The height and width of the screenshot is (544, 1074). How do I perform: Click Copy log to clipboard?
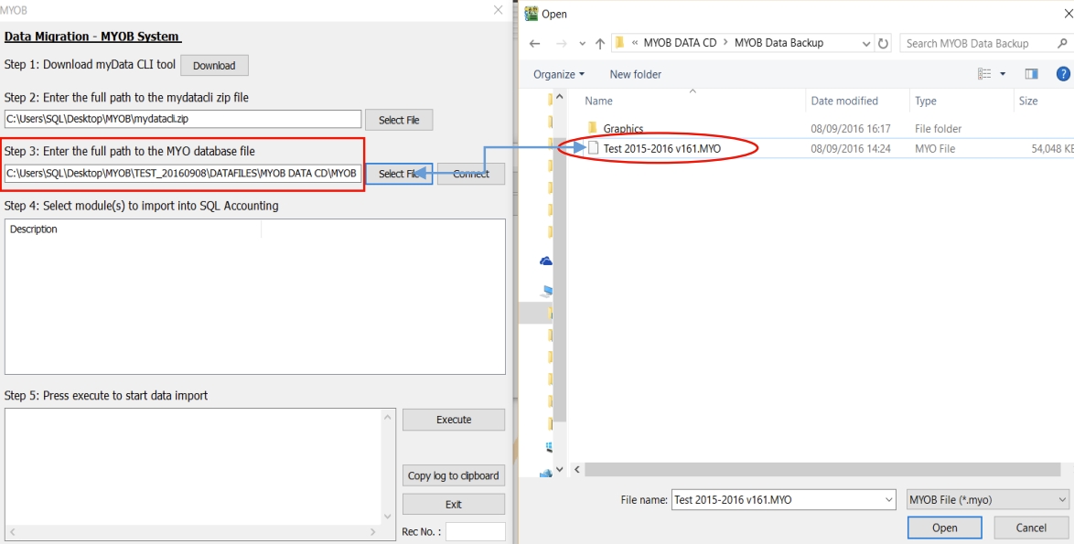click(453, 475)
